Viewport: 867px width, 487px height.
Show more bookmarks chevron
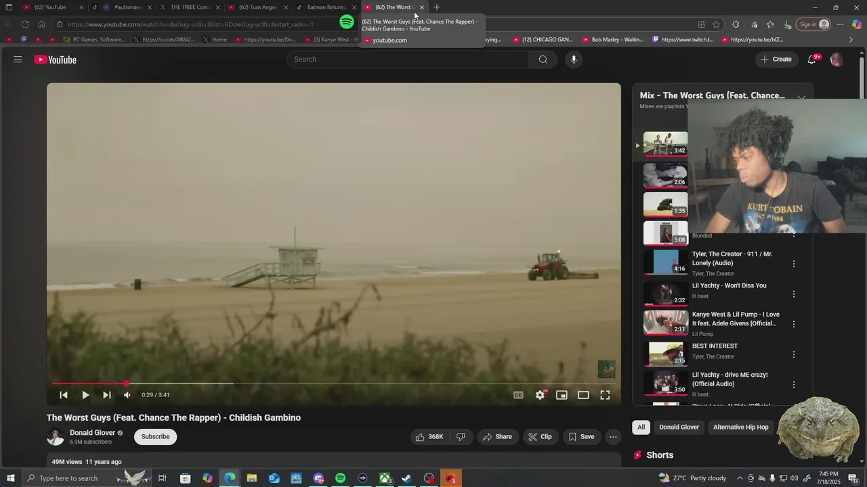(851, 40)
